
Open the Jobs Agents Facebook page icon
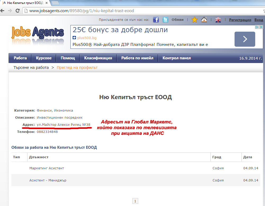click(x=156, y=20)
